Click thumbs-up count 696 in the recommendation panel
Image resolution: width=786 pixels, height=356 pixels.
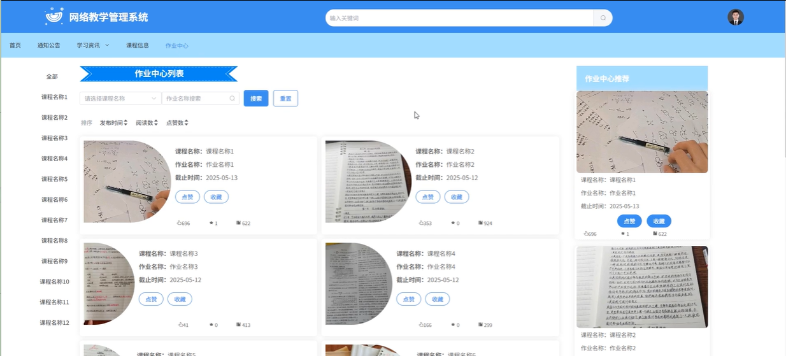[x=590, y=234]
